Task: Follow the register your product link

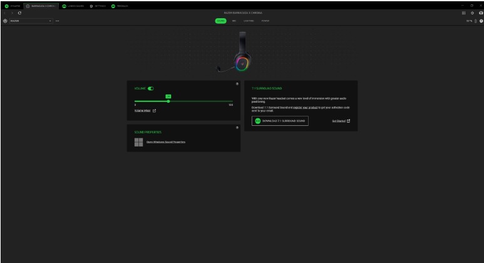Action: click(x=306, y=108)
